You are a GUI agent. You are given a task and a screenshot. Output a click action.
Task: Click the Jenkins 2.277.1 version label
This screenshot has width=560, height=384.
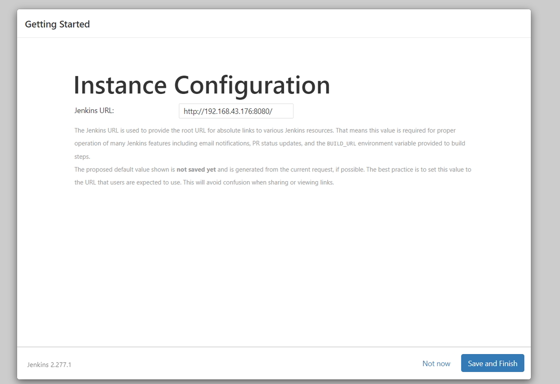tap(49, 365)
